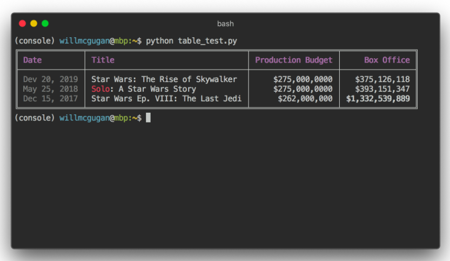Screen dimensions: 450x261
Task: Click the cursor block at the empty prompt
Action: 148,118
